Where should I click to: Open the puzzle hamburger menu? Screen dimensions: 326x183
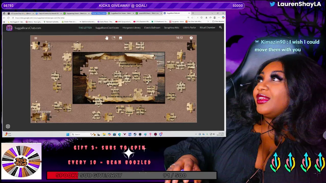(x=36, y=38)
